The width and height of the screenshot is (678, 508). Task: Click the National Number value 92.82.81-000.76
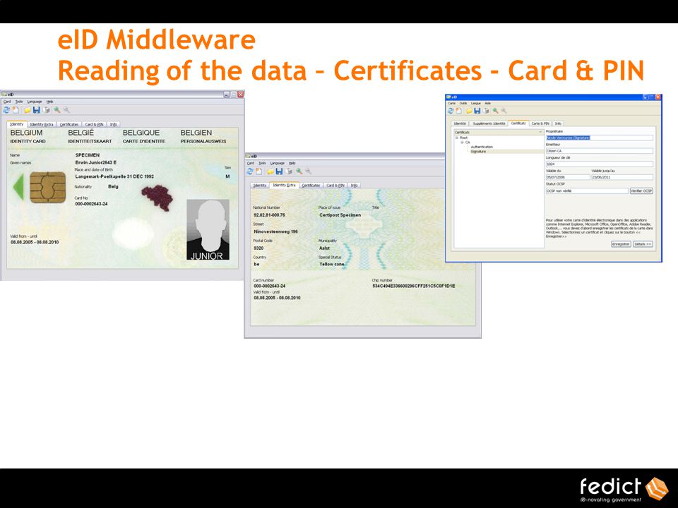point(269,214)
